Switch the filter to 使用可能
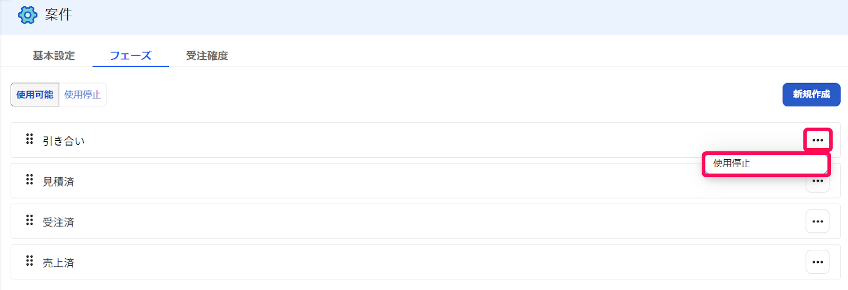This screenshot has height=290, width=848. [35, 95]
